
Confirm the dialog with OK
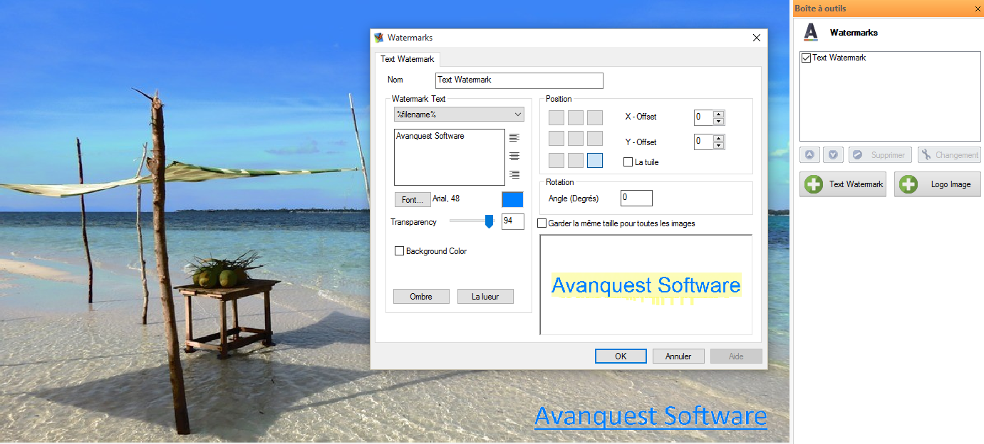coord(621,356)
